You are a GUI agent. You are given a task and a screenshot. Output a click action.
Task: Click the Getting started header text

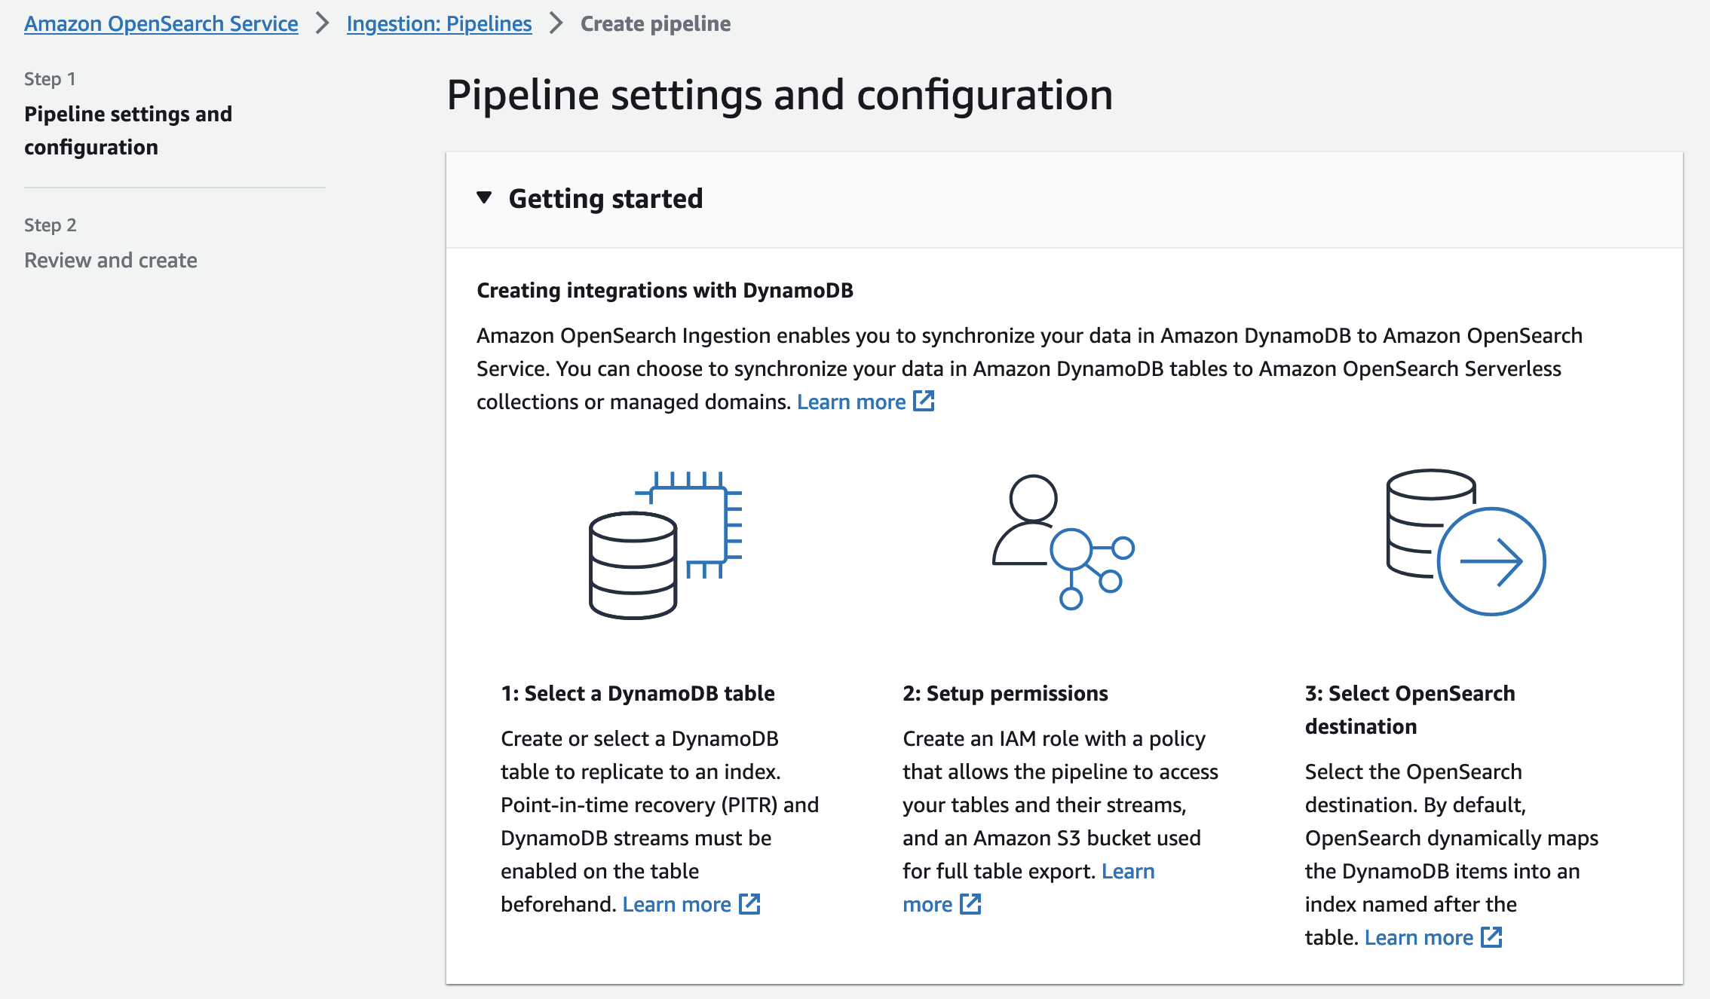tap(605, 198)
